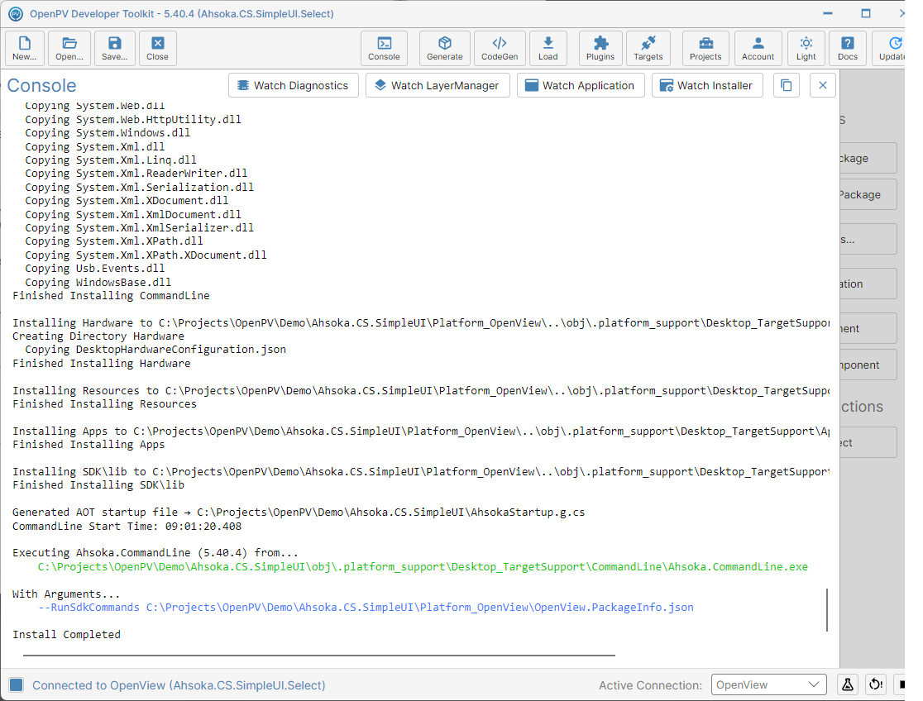
Task: Click the restart icon in status bar
Action: (x=876, y=684)
